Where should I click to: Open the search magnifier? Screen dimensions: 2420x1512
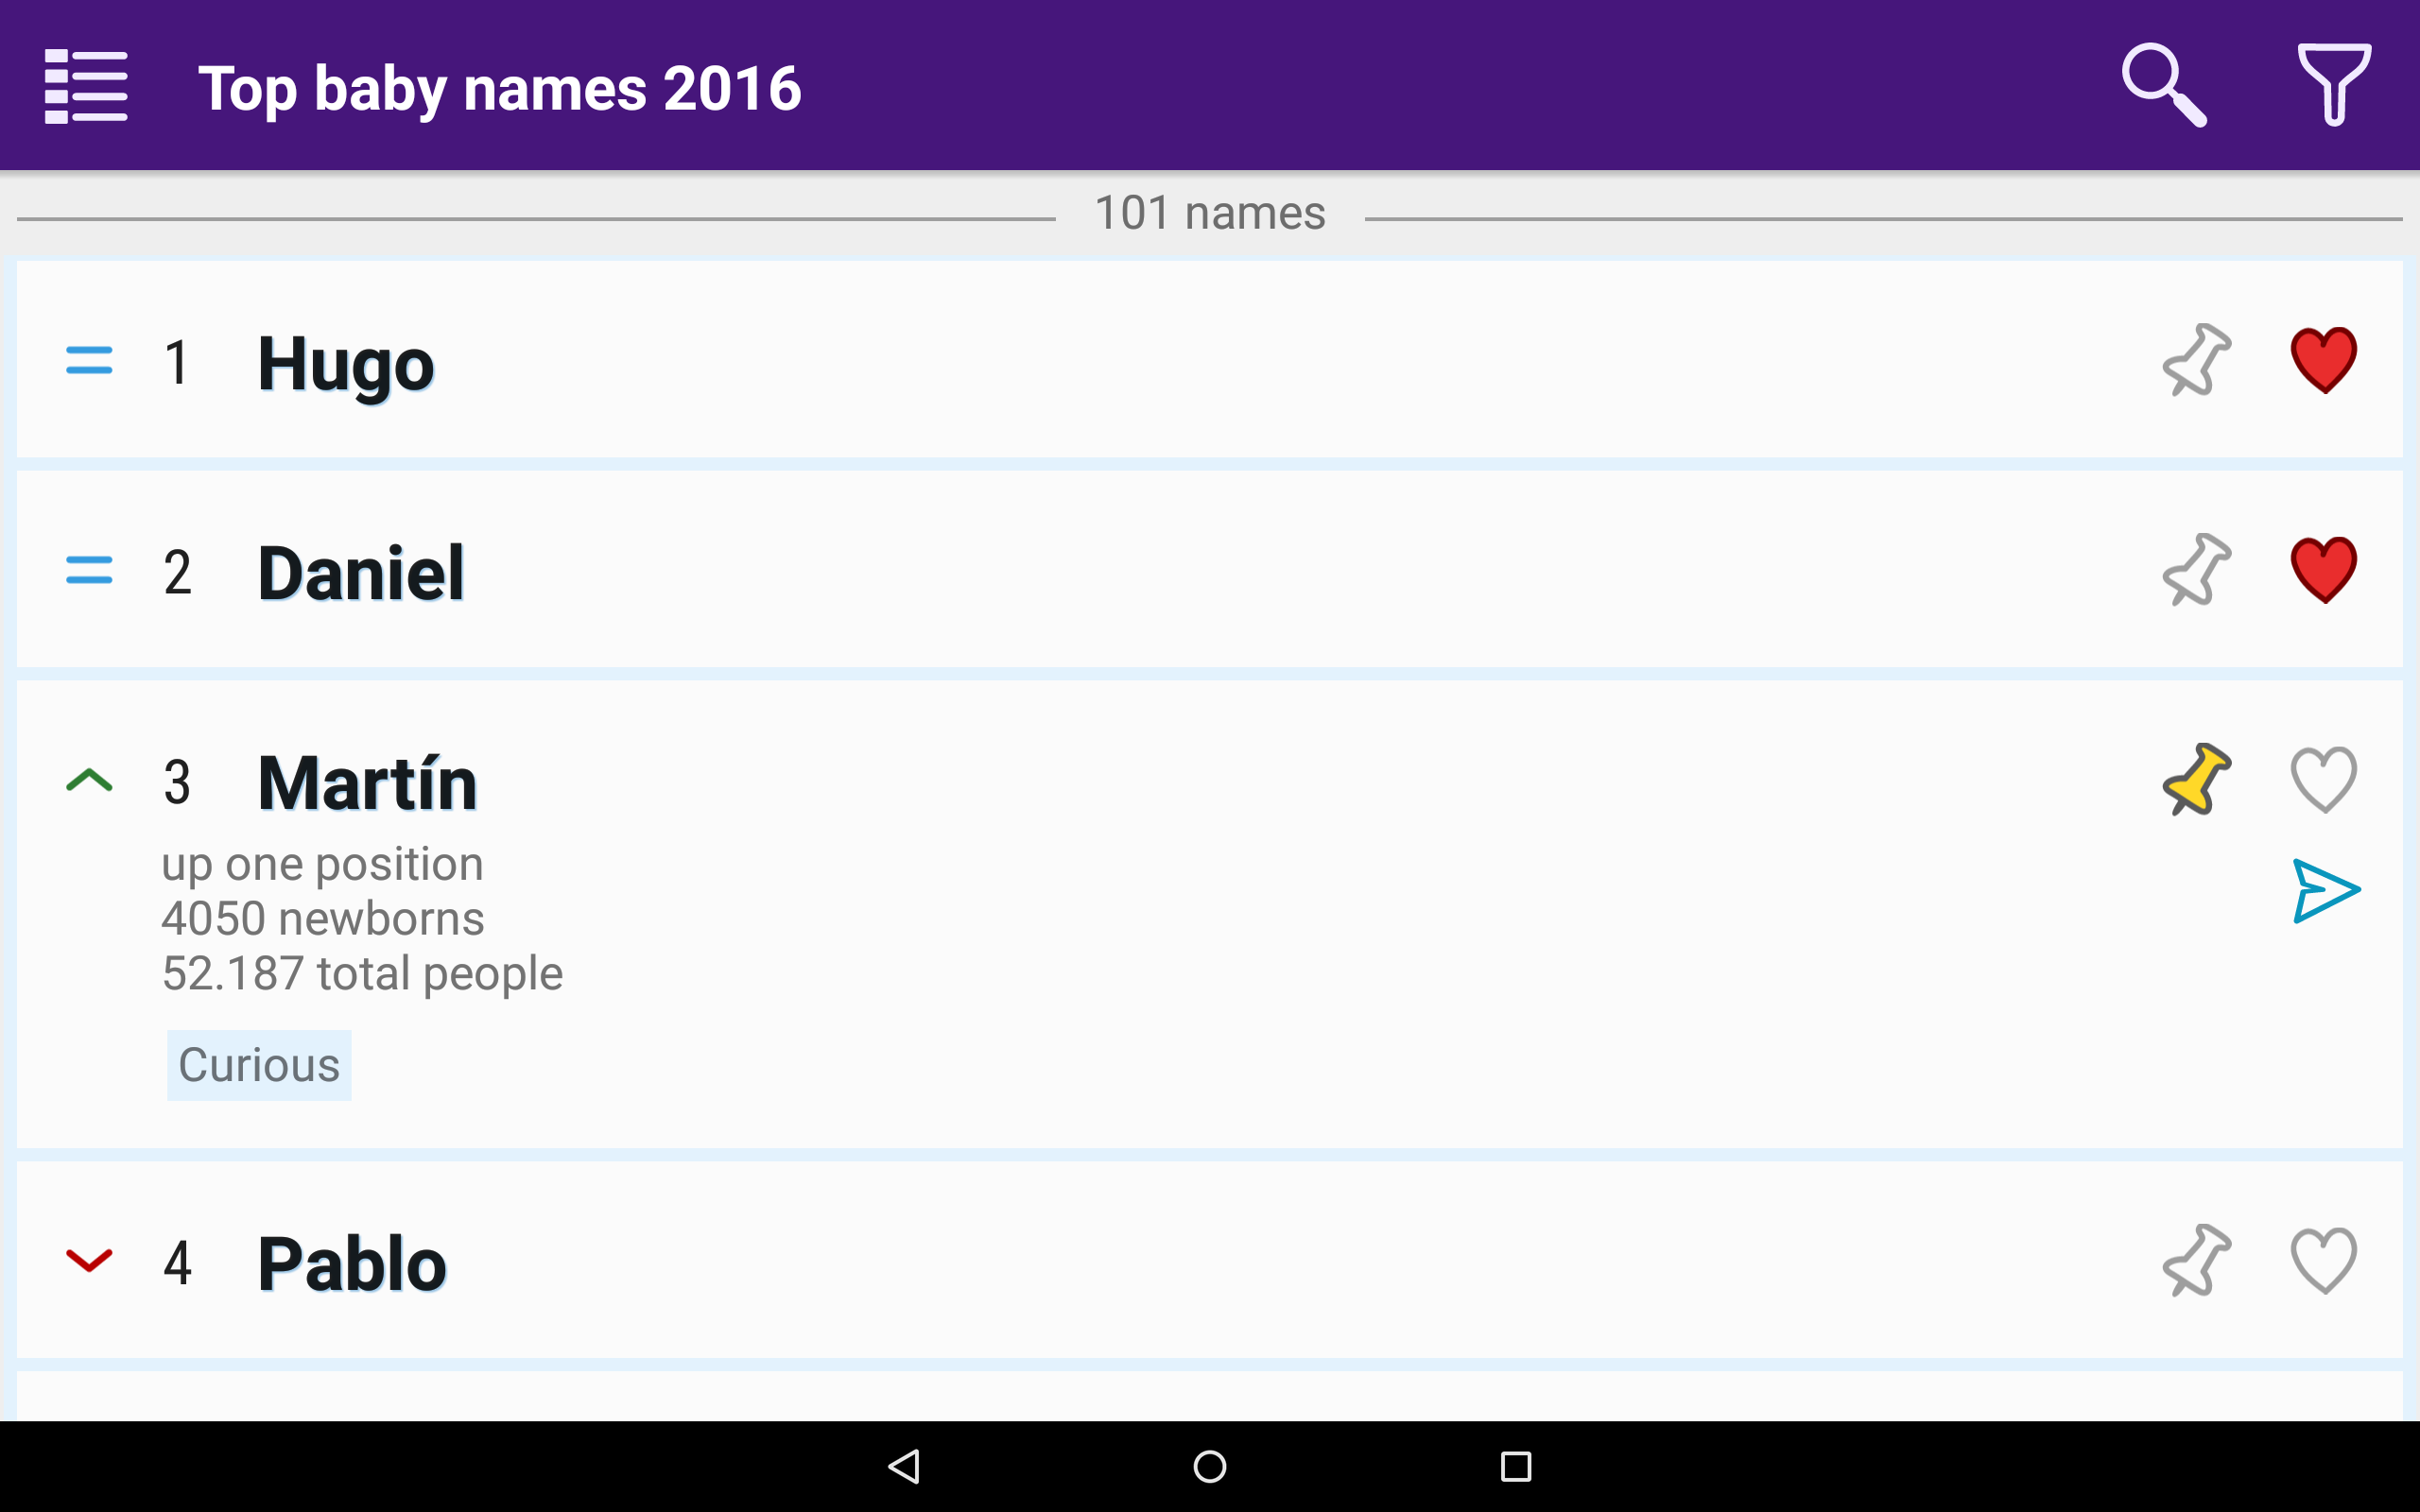tap(2163, 86)
